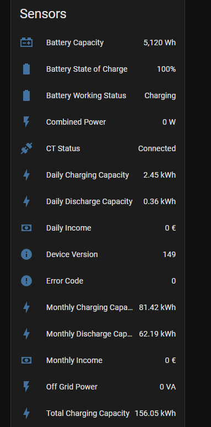Click the Battery Capacity car-battery icon
This screenshot has width=211, height=427.
tap(26, 42)
